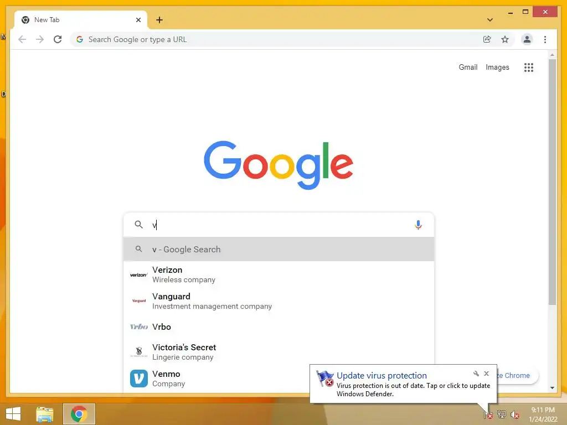This screenshot has width=567, height=425.
Task: Select the 'v - Google Search' suggestion
Action: click(x=279, y=249)
